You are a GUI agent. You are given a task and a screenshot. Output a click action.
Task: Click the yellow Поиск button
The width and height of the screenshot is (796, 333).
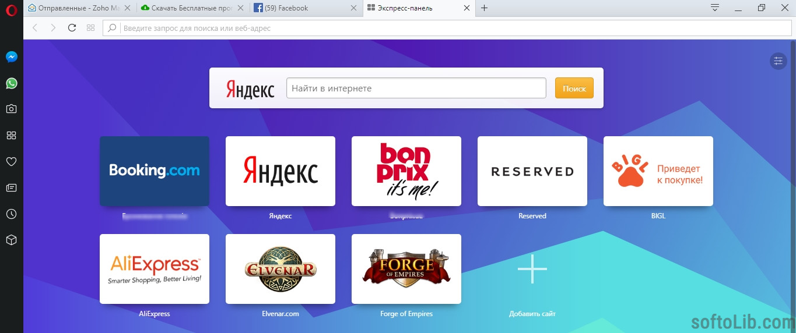click(574, 88)
